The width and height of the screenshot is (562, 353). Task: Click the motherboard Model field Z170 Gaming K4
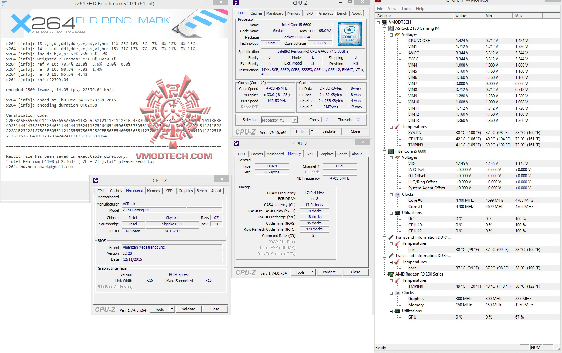154,210
